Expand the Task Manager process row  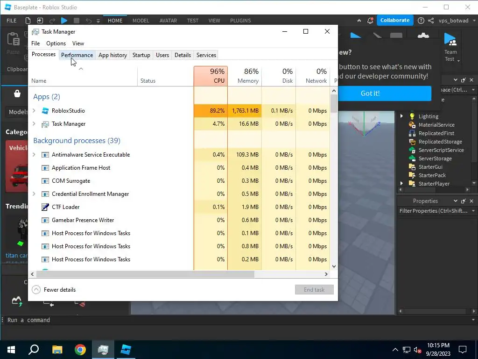tap(34, 123)
